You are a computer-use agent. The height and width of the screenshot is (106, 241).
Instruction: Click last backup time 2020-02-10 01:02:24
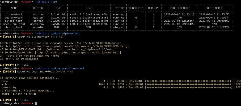214,27
